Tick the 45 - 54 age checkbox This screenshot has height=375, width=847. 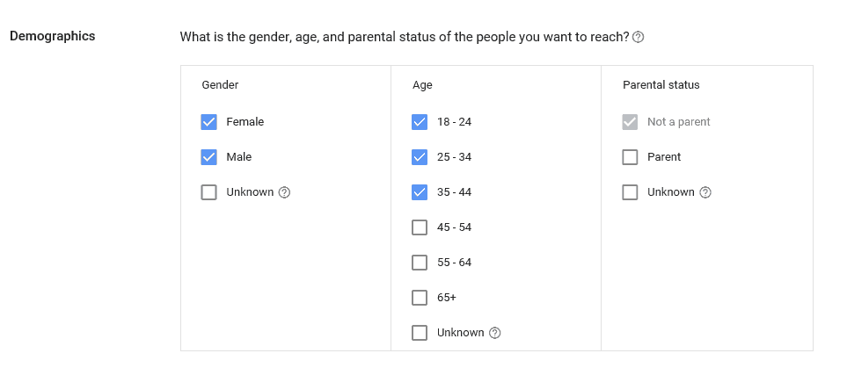(420, 227)
